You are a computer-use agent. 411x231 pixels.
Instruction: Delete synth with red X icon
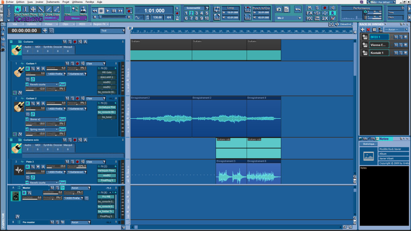368,30
